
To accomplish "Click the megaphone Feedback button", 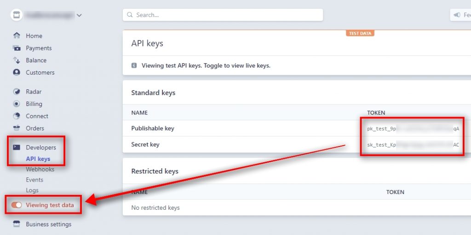I will coord(460,15).
